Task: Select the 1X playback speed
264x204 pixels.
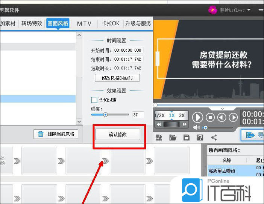Action: pos(171,115)
